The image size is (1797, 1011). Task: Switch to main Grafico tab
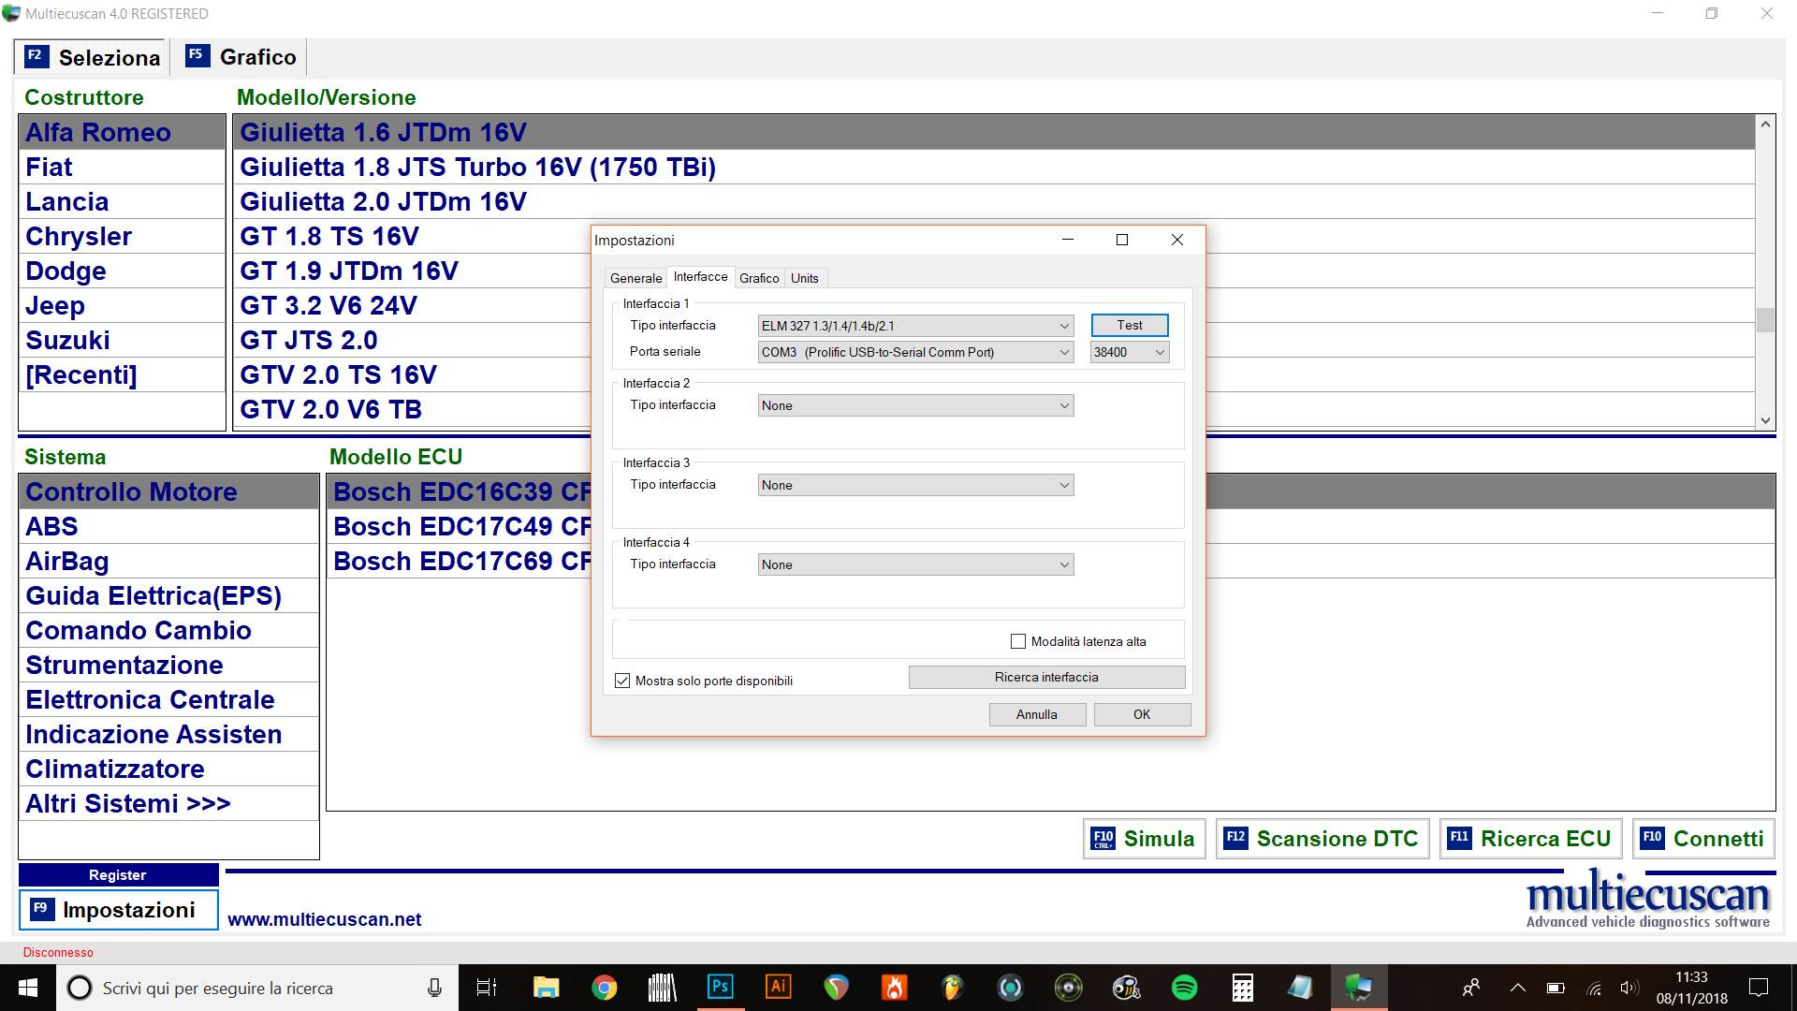(241, 57)
